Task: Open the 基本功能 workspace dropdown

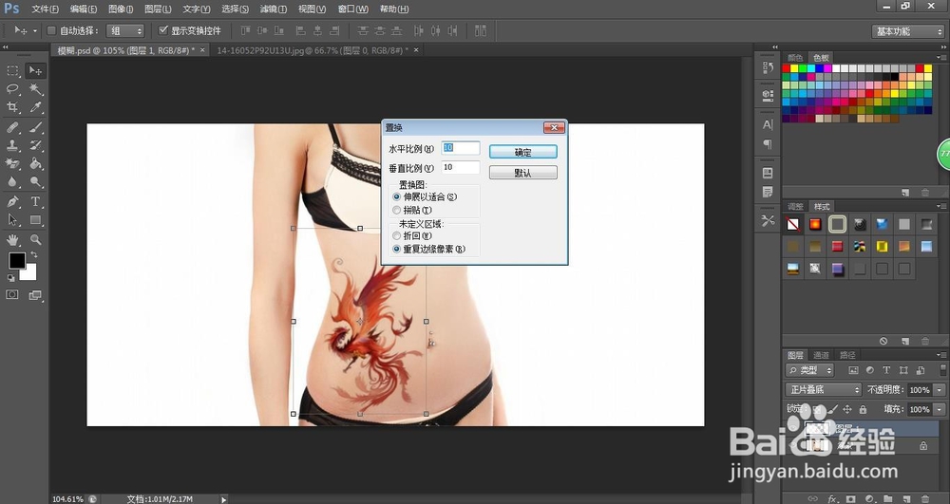Action: (908, 31)
